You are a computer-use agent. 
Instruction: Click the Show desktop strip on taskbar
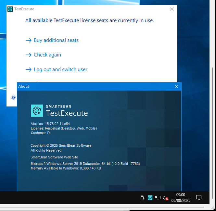208,198
